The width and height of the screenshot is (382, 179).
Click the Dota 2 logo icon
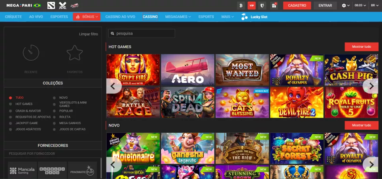[51, 6]
